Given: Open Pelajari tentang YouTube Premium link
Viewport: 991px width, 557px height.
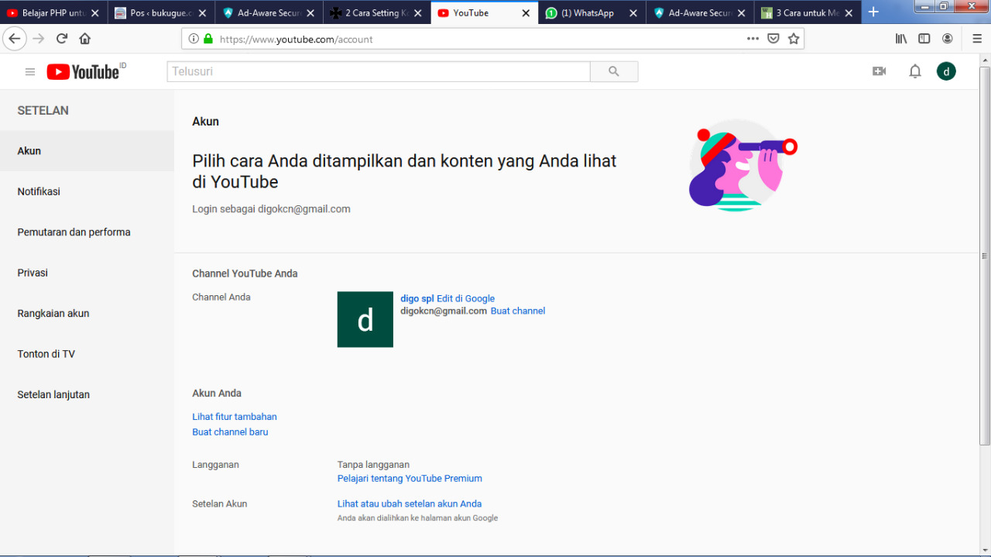Looking at the screenshot, I should tap(410, 478).
